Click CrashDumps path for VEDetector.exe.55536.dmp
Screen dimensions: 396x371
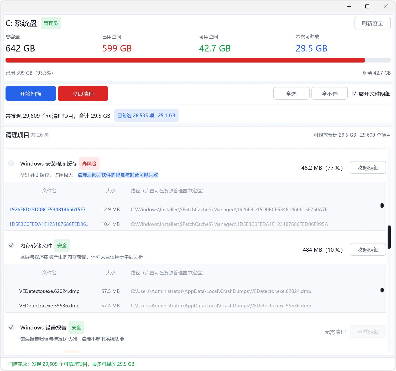click(221, 306)
